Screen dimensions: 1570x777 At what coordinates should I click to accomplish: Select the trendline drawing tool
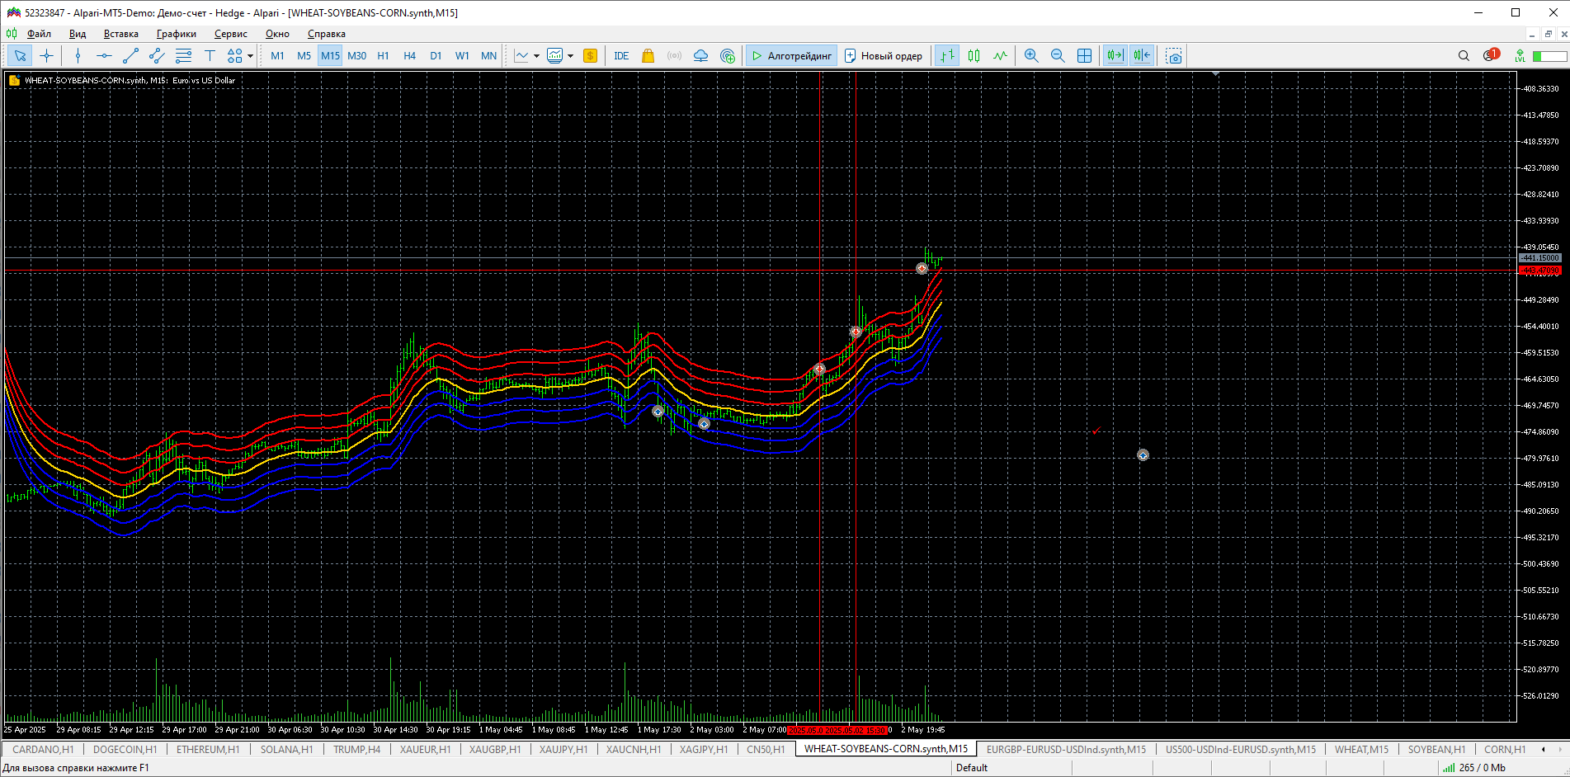tap(130, 56)
